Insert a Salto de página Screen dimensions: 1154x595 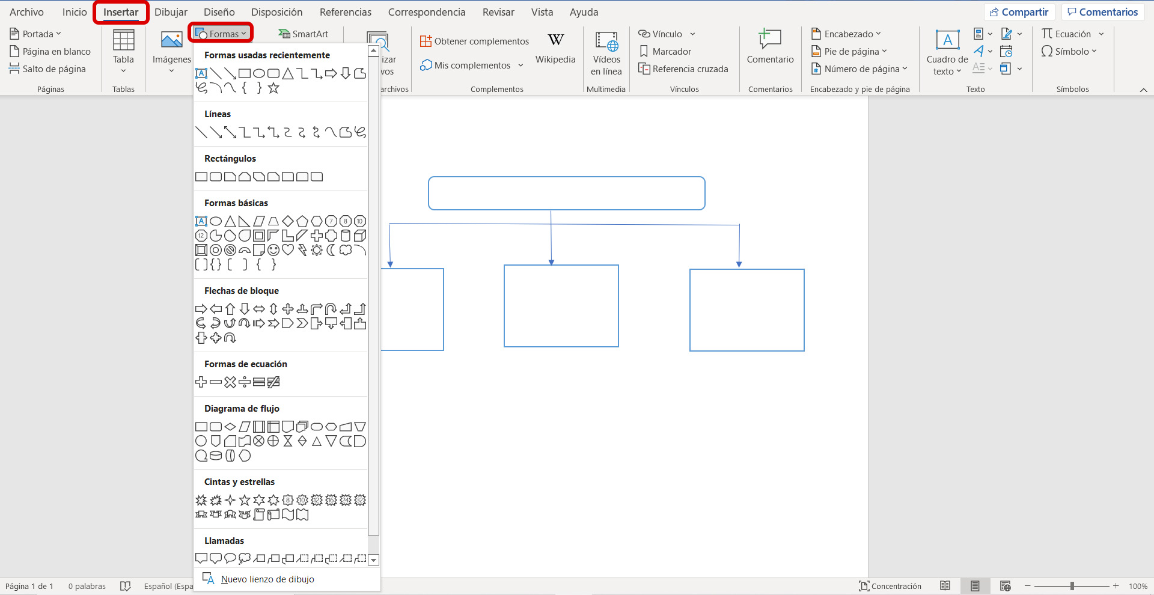(x=47, y=69)
